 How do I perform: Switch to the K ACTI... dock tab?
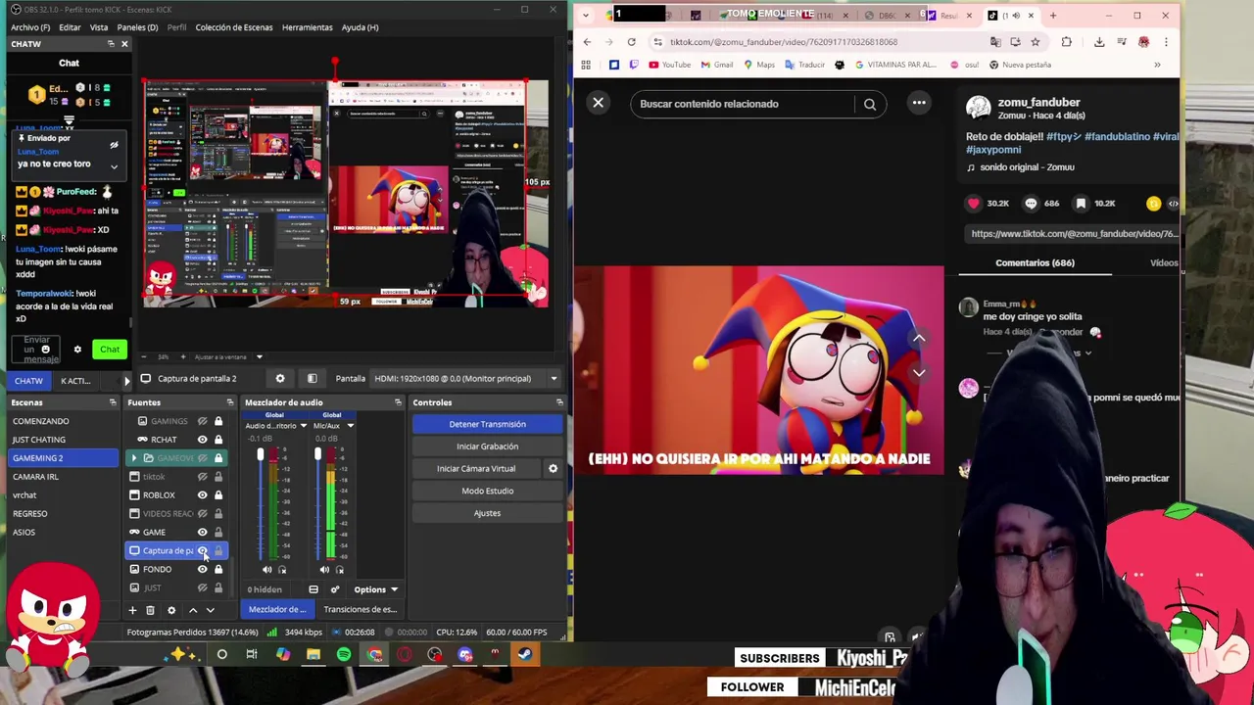coord(75,381)
